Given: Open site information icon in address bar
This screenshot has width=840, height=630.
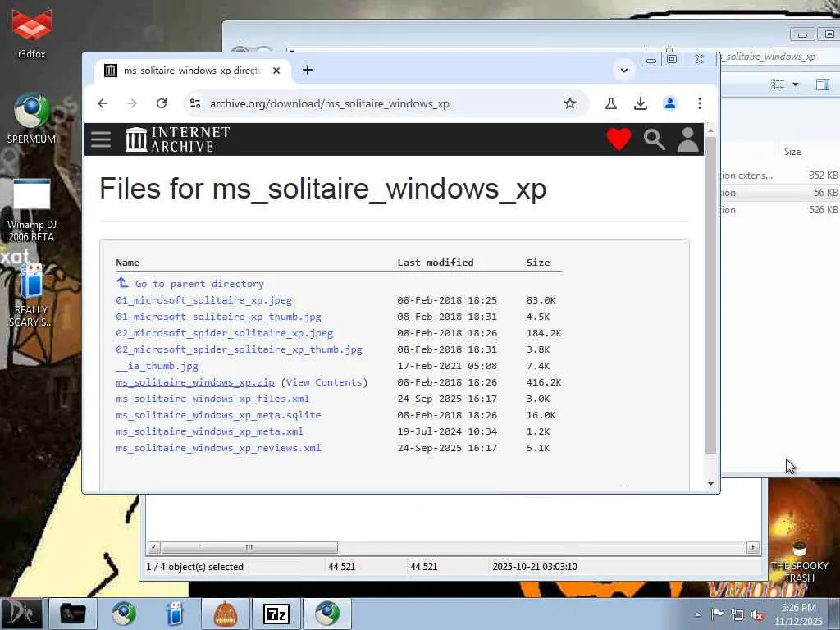Looking at the screenshot, I should coord(195,103).
